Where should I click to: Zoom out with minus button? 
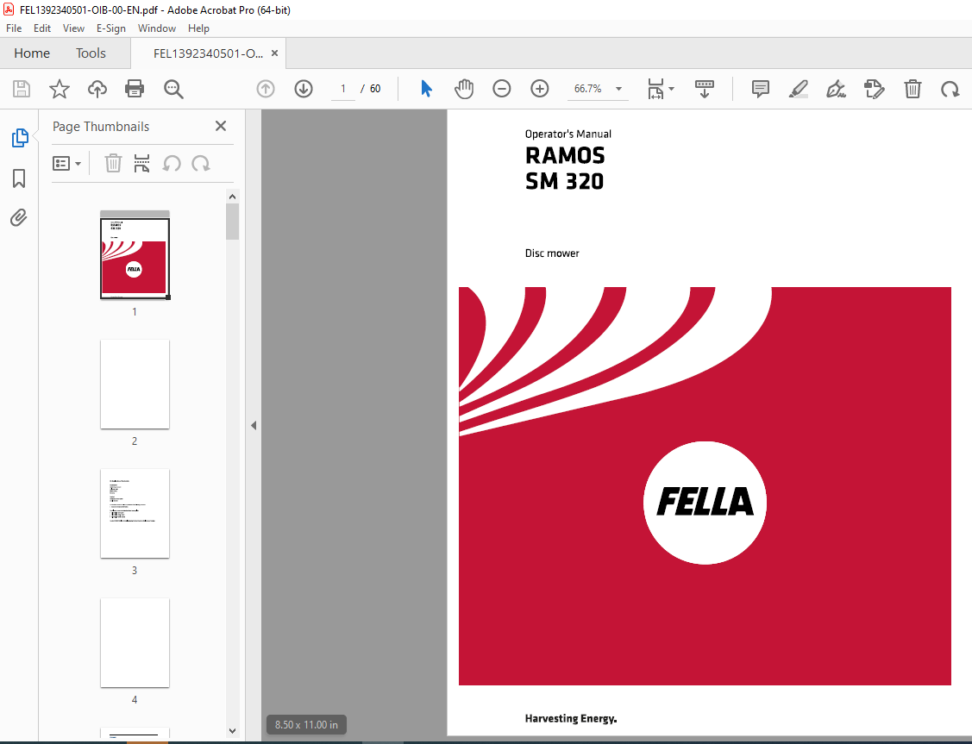pos(501,89)
